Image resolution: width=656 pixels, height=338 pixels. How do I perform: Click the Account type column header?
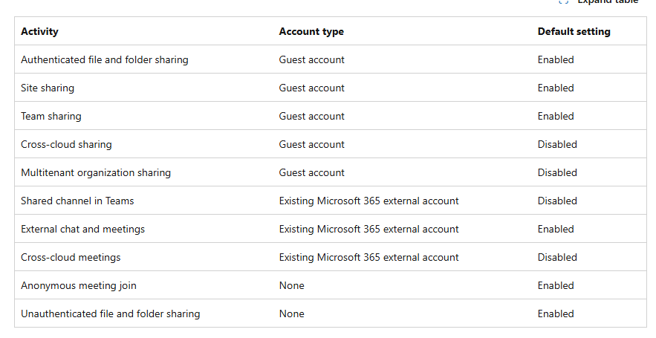(311, 31)
